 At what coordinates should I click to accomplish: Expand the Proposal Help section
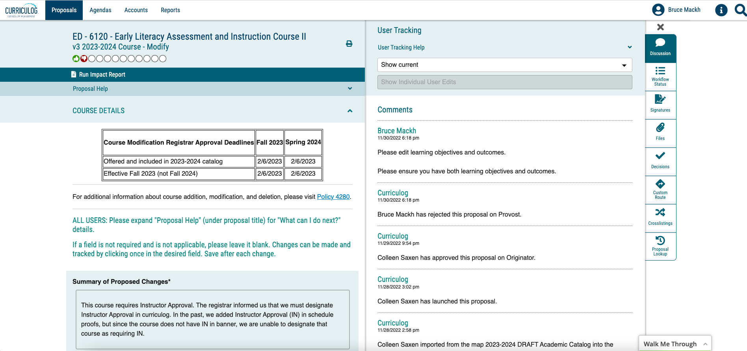350,89
